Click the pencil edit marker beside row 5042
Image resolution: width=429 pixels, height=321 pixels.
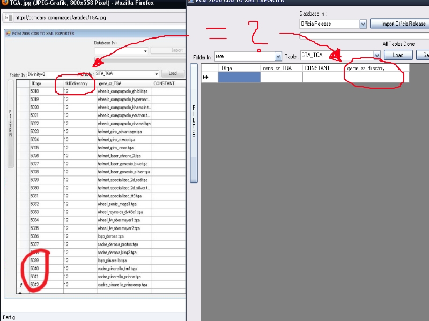pyautogui.click(x=21, y=285)
